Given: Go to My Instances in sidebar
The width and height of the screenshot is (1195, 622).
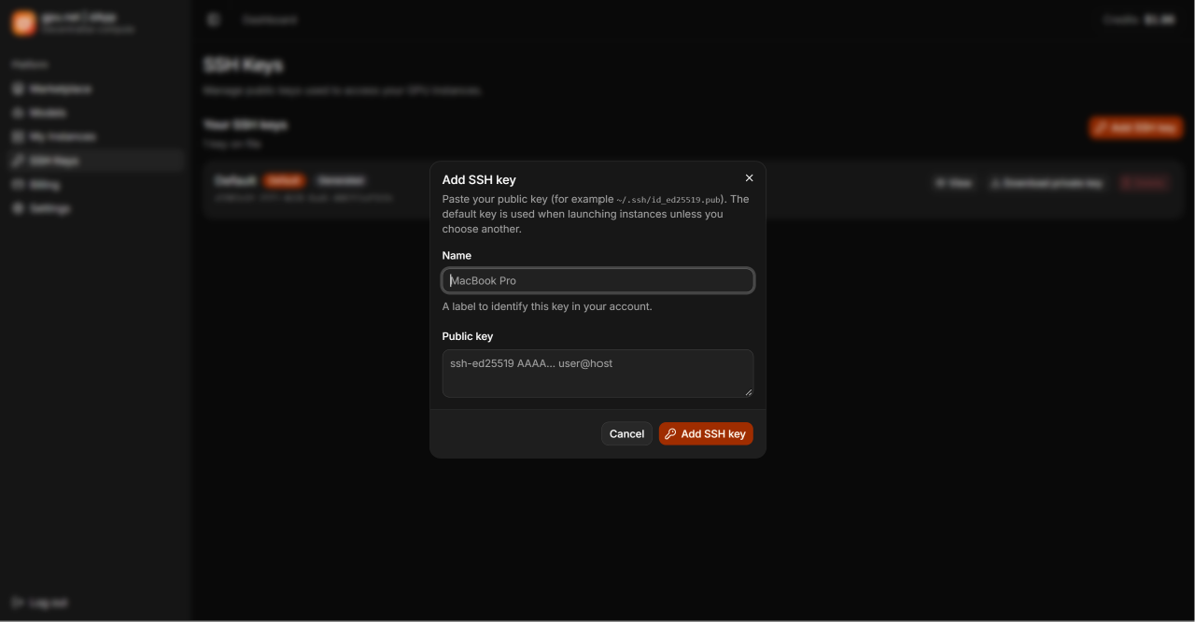Looking at the screenshot, I should click(93, 136).
